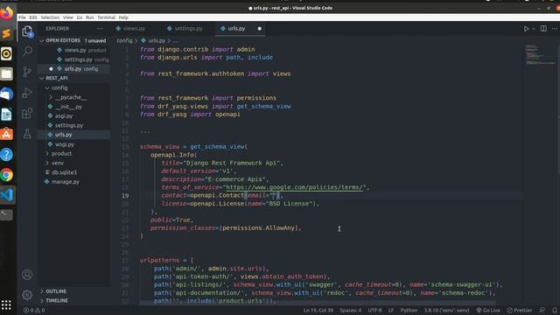The image size is (560, 315).
Task: Launch Sublime Text from the dock
Action: pyautogui.click(x=6, y=33)
